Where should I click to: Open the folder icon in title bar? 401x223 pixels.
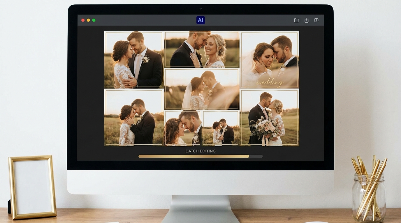click(296, 20)
